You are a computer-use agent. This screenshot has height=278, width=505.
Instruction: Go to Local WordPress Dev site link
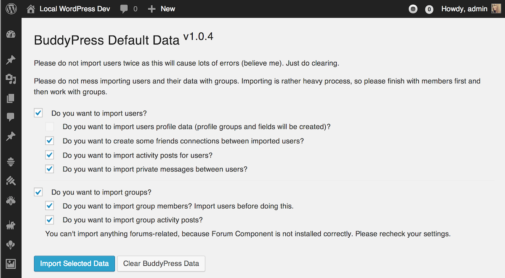(74, 9)
